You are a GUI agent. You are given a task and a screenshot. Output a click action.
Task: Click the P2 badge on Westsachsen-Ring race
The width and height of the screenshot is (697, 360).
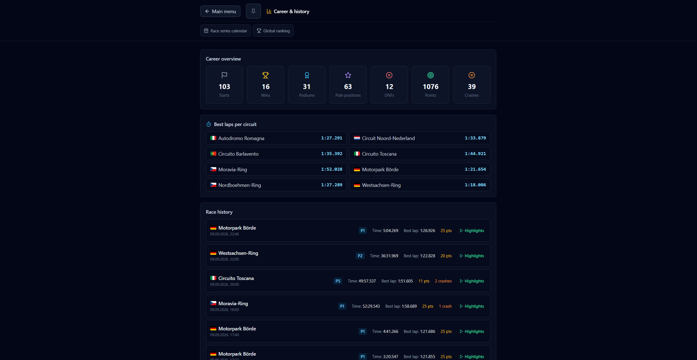tap(360, 256)
